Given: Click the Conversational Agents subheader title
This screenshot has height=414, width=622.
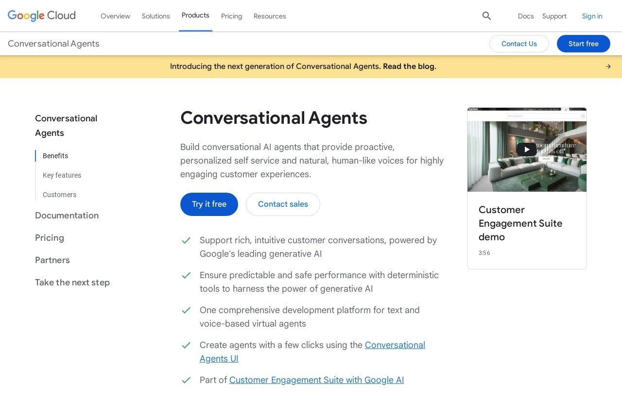Looking at the screenshot, I should (53, 44).
